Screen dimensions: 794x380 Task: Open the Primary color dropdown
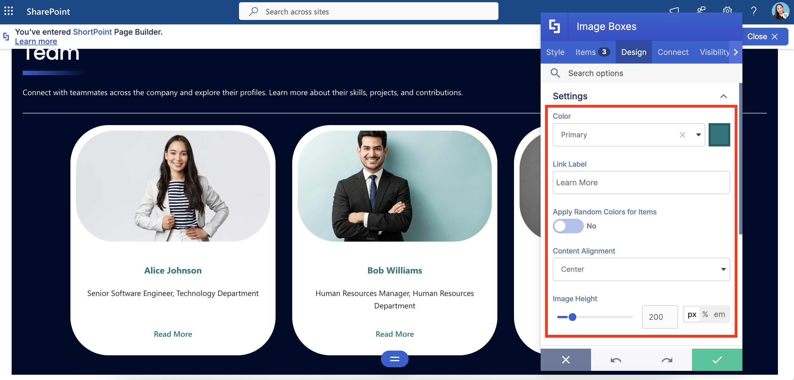[x=698, y=135]
